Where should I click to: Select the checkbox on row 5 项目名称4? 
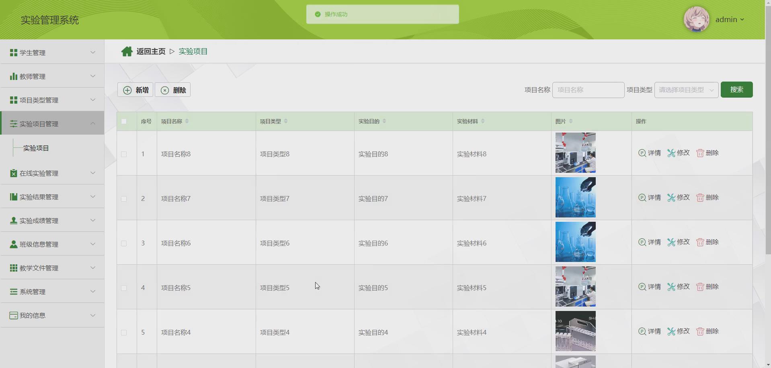tap(124, 332)
